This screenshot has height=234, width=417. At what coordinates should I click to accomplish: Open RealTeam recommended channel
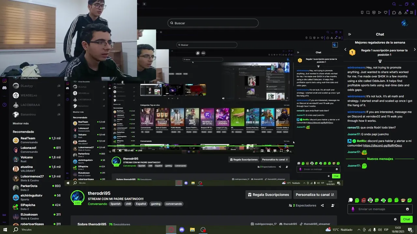coord(36,140)
